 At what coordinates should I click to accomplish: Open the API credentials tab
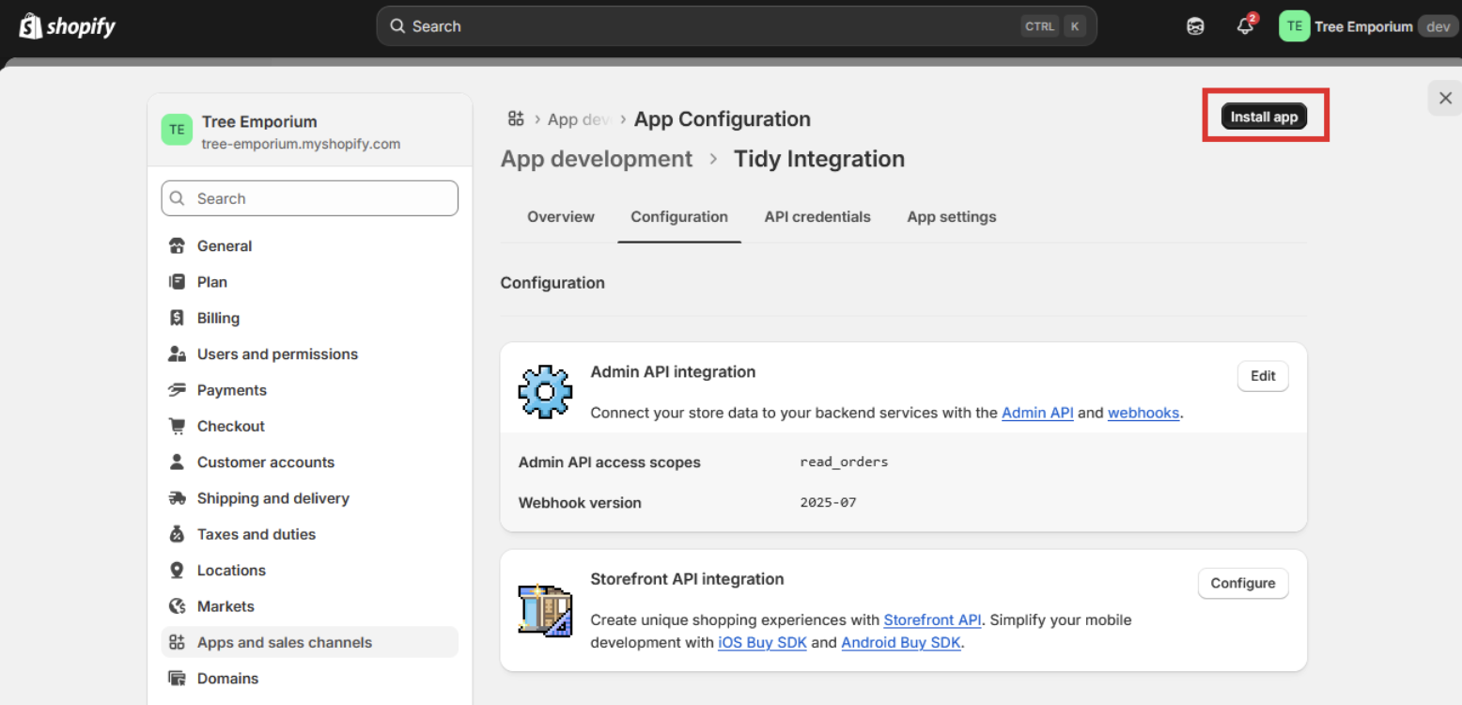(x=817, y=217)
